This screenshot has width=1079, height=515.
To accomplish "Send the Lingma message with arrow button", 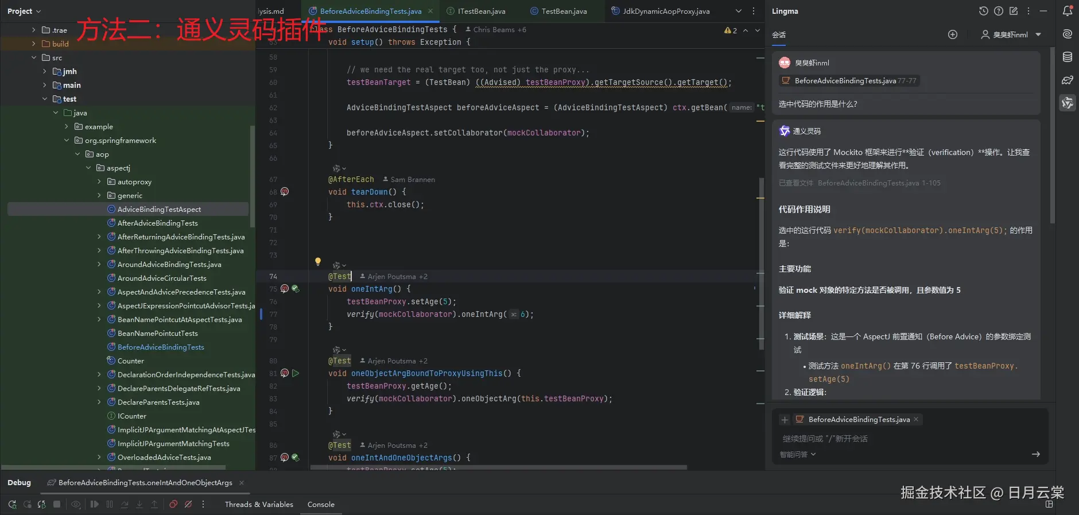I will click(x=1035, y=454).
